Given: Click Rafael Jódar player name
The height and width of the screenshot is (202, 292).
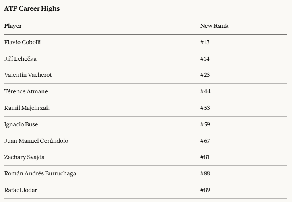Looking at the screenshot, I should 21,190.
